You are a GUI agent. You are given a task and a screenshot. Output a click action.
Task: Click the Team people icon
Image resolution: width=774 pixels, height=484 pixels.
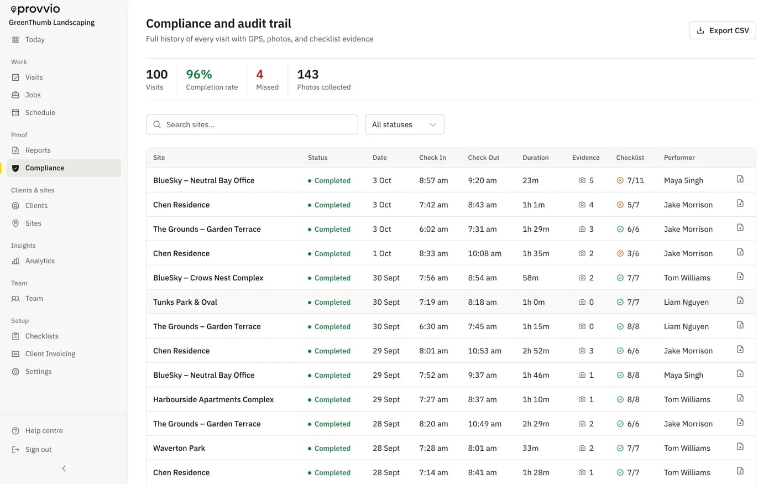15,299
